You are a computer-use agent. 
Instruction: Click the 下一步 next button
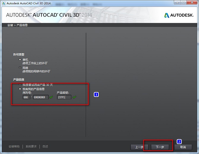coord(160,147)
